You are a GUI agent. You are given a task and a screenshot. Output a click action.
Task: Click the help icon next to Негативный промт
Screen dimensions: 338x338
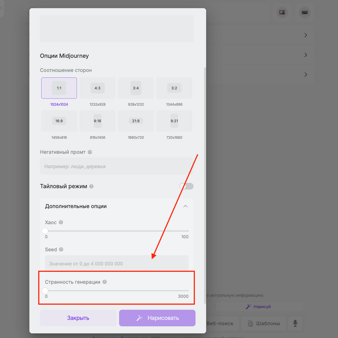[90, 152]
